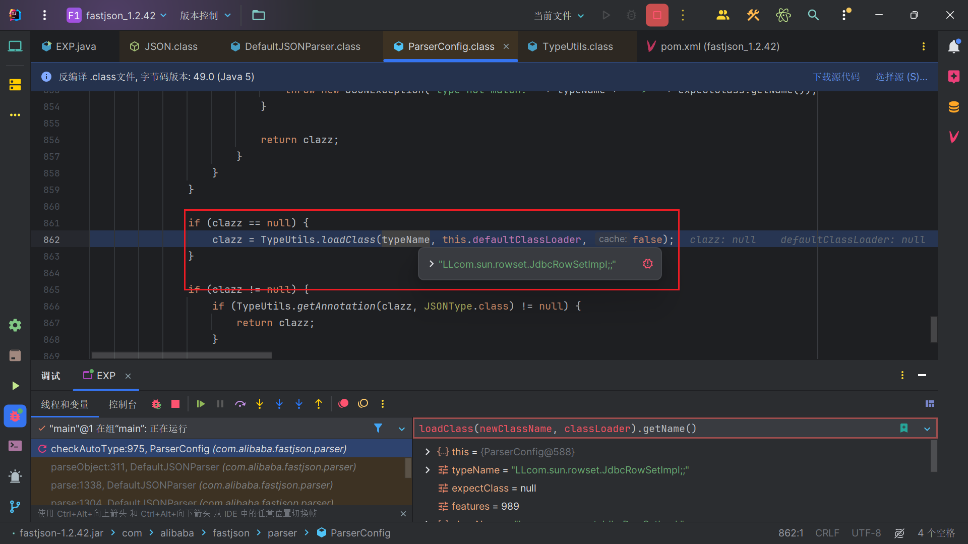Expand thread selector dropdown arrow

[x=402, y=429]
